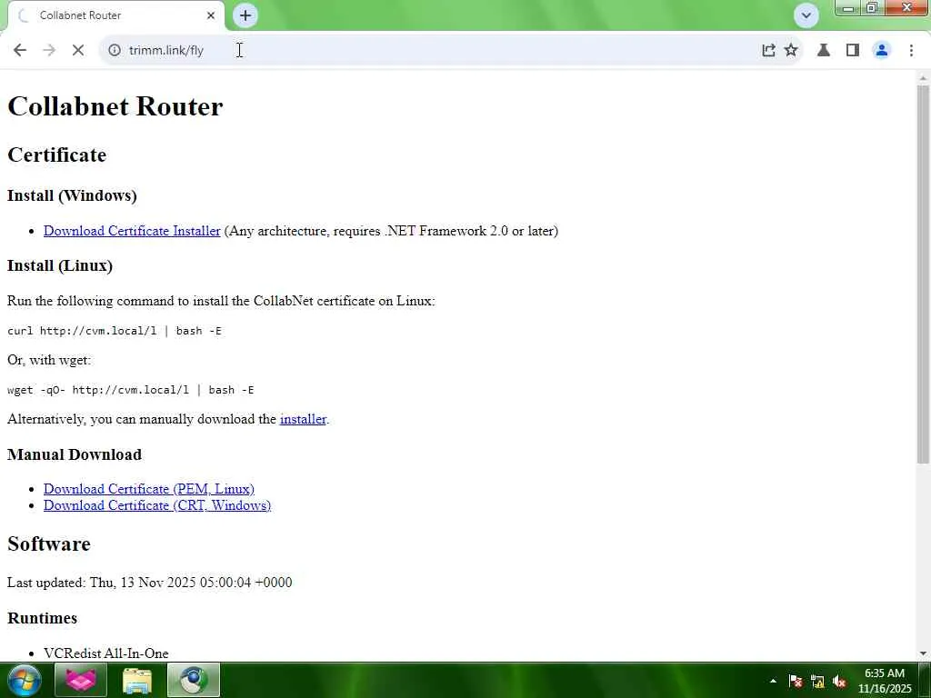This screenshot has height=698, width=931.
Task: Select the Chrome browser taskbar button
Action: 194,680
